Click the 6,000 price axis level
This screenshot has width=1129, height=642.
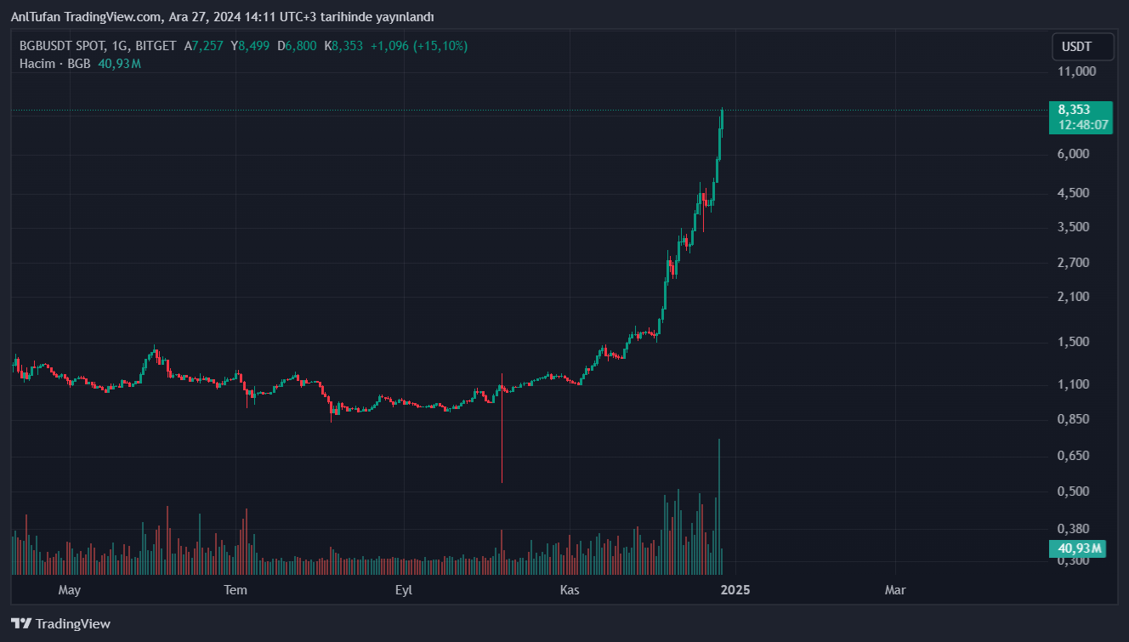(x=1074, y=154)
